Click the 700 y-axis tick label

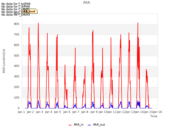tap(17, 35)
